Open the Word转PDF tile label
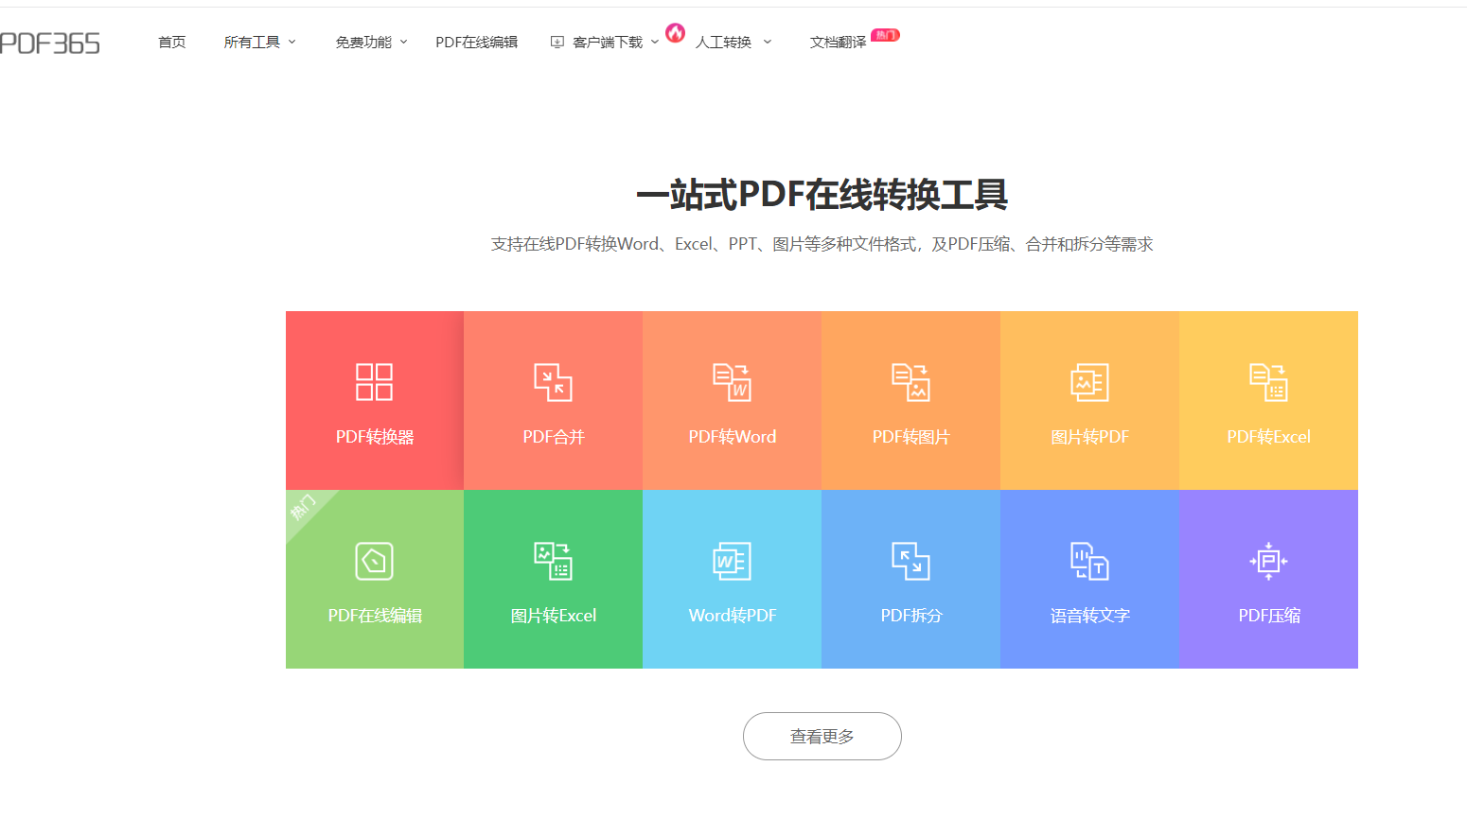This screenshot has height=836, width=1467. pos(733,616)
